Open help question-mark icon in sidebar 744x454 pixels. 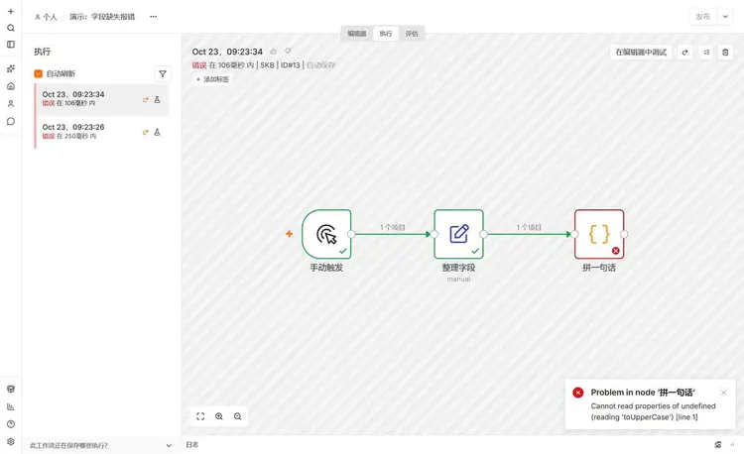pos(11,424)
